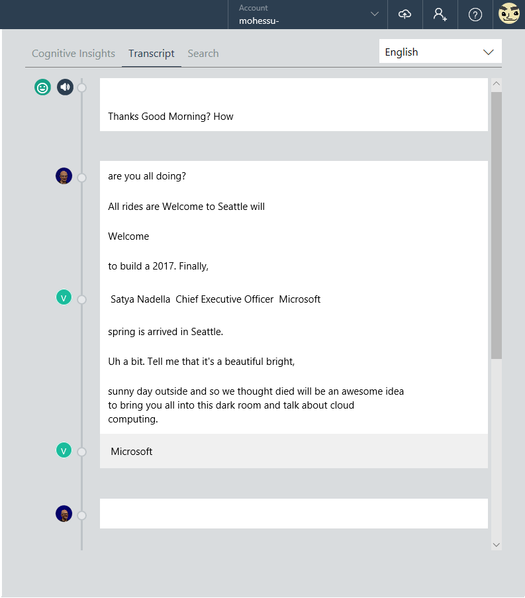Open the English language dropdown

point(440,51)
